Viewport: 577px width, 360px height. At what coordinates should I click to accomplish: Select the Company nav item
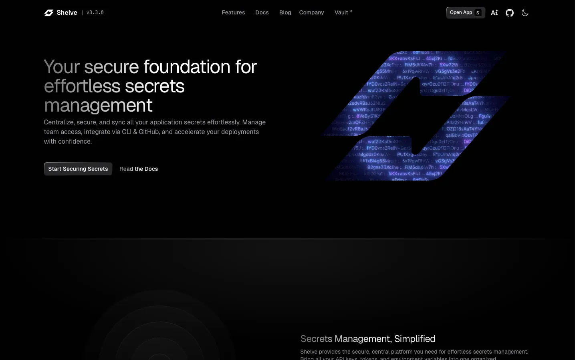[x=312, y=12]
